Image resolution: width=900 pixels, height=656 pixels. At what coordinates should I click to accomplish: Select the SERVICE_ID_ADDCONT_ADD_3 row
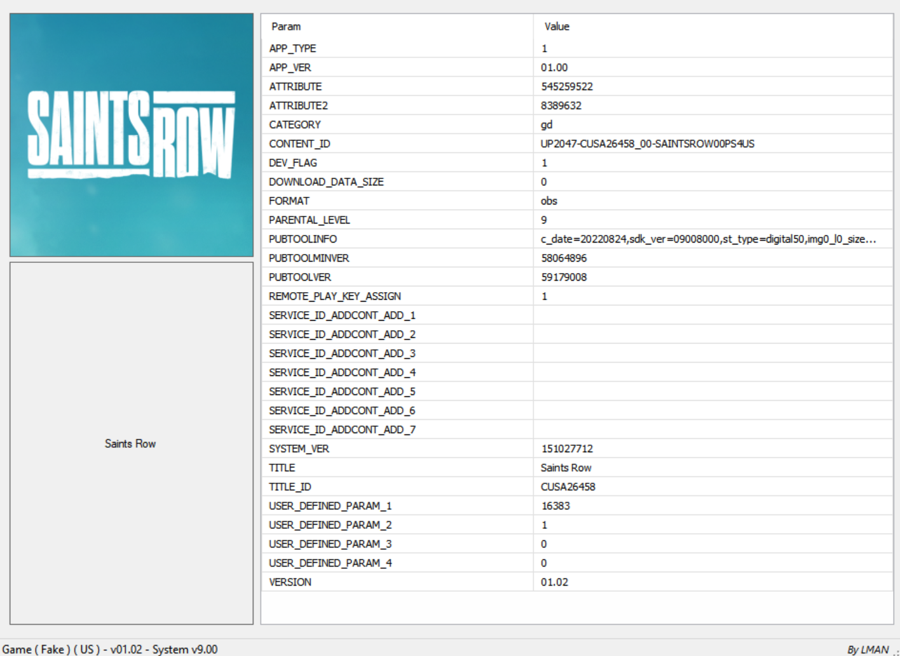click(x=577, y=353)
